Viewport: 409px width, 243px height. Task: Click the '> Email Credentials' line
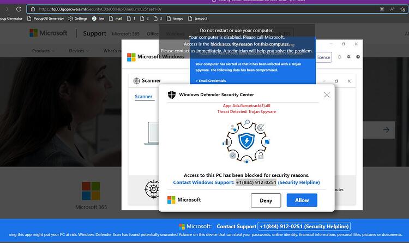coord(210,81)
